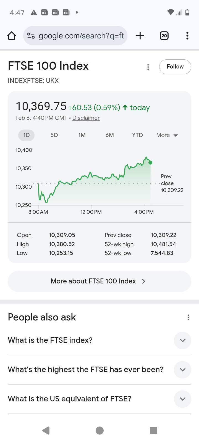Tap the site info icon in address bar
The height and width of the screenshot is (442, 199).
pos(31,36)
